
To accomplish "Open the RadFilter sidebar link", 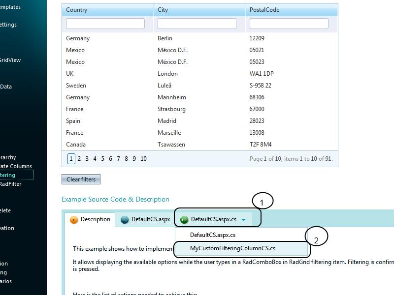I will pyautogui.click(x=10, y=184).
